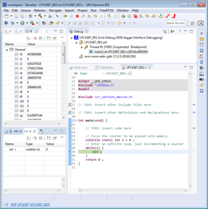208x209 pixels.
Task: Click the red boot icon in toolbar
Action: coord(173,16)
